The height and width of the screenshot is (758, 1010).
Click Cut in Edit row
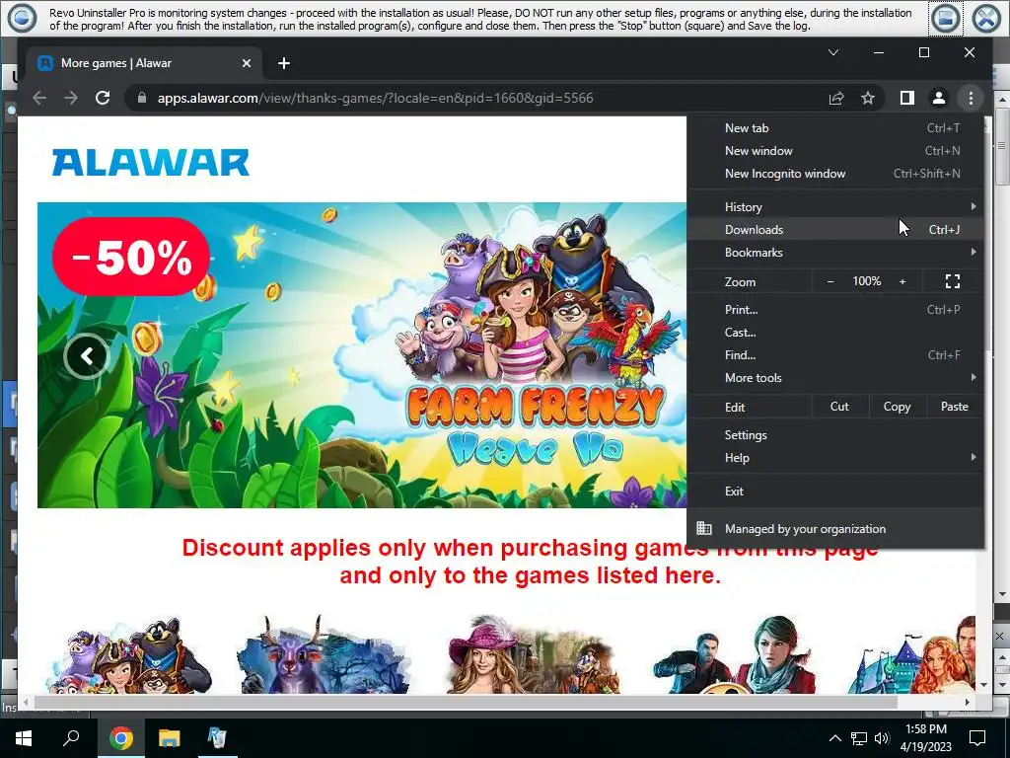click(839, 407)
